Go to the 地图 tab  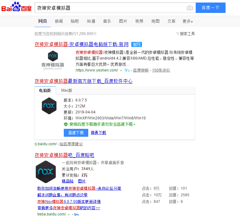pos(155,21)
